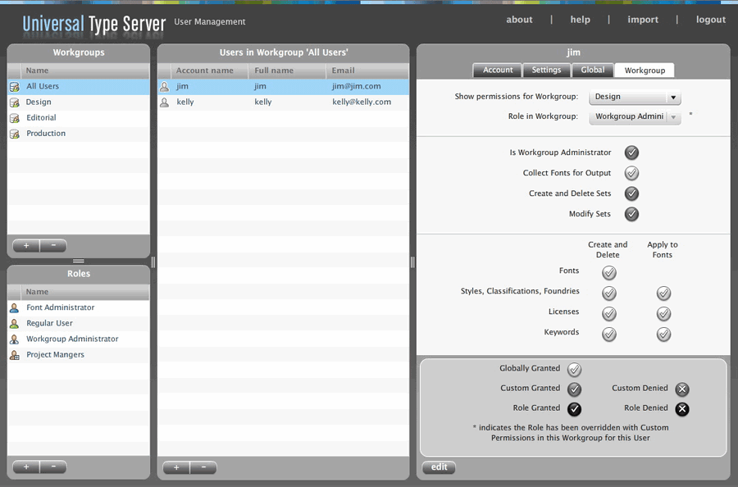Expand the Custom Granted legend row
This screenshot has width=738, height=487.
pyautogui.click(x=574, y=389)
